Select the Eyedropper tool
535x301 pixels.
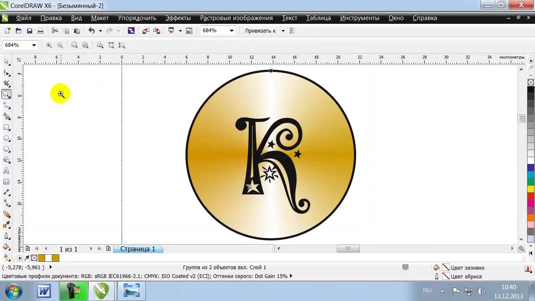[6, 225]
